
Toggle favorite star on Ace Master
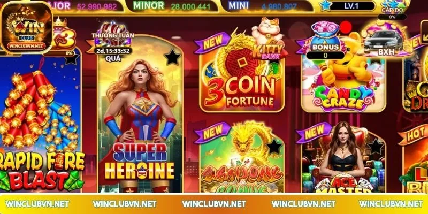pos(376,146)
